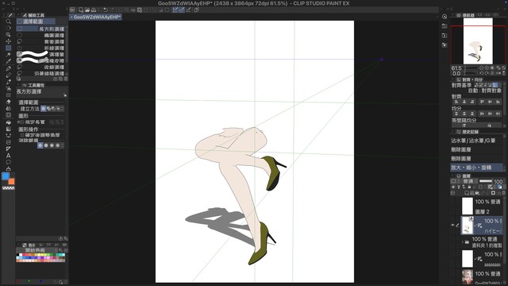Image resolution: width=508 pixels, height=286 pixels.
Task: Select the Eraser tool
Action: click(9, 102)
